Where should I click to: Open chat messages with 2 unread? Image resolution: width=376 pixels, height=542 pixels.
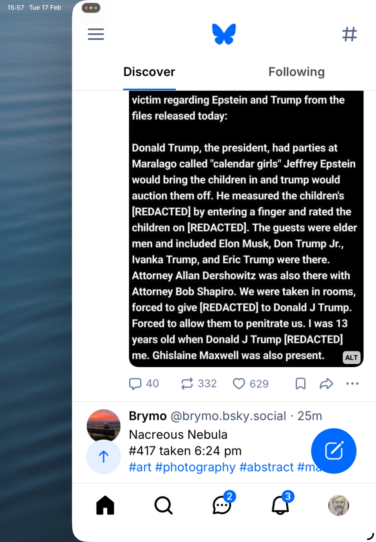pos(222,505)
